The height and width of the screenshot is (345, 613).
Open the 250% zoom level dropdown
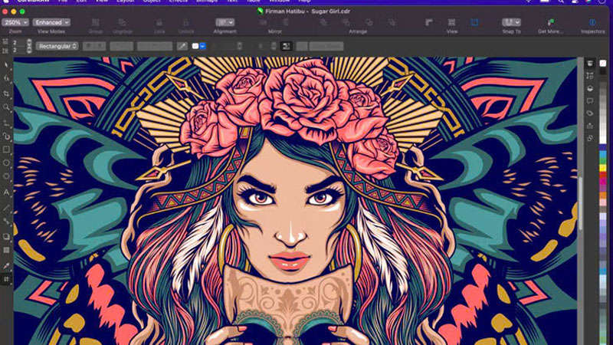[x=15, y=23]
